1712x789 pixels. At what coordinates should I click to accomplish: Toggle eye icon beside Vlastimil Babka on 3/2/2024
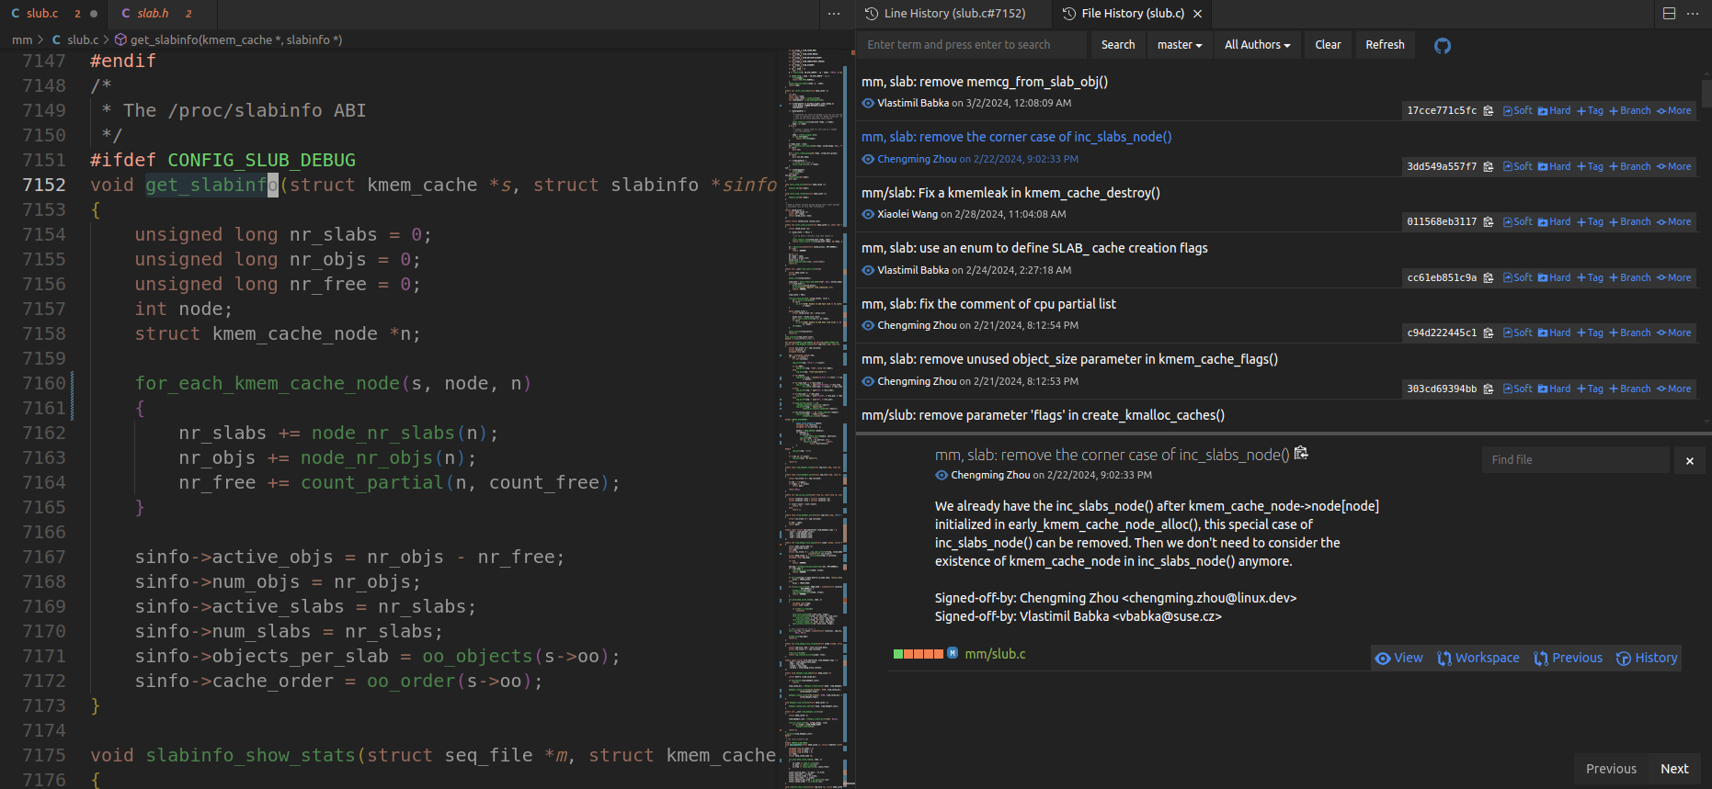pyautogui.click(x=868, y=104)
